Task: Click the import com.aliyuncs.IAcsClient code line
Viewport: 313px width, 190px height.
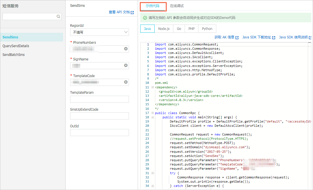Action: 184,57
